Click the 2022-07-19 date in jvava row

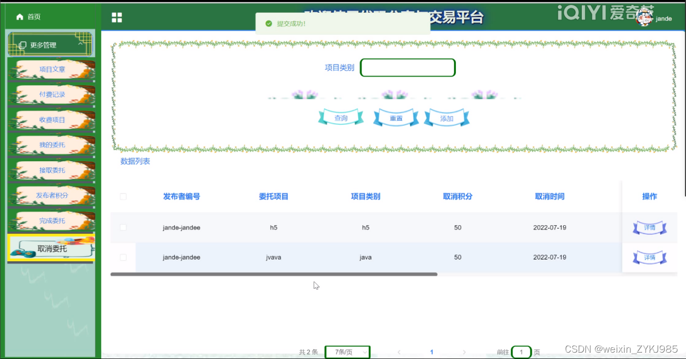[x=550, y=257]
